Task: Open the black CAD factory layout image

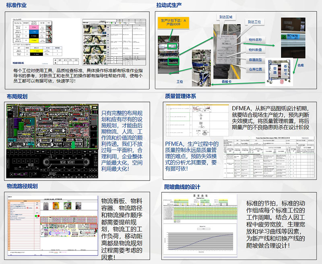Action: pos(52,141)
